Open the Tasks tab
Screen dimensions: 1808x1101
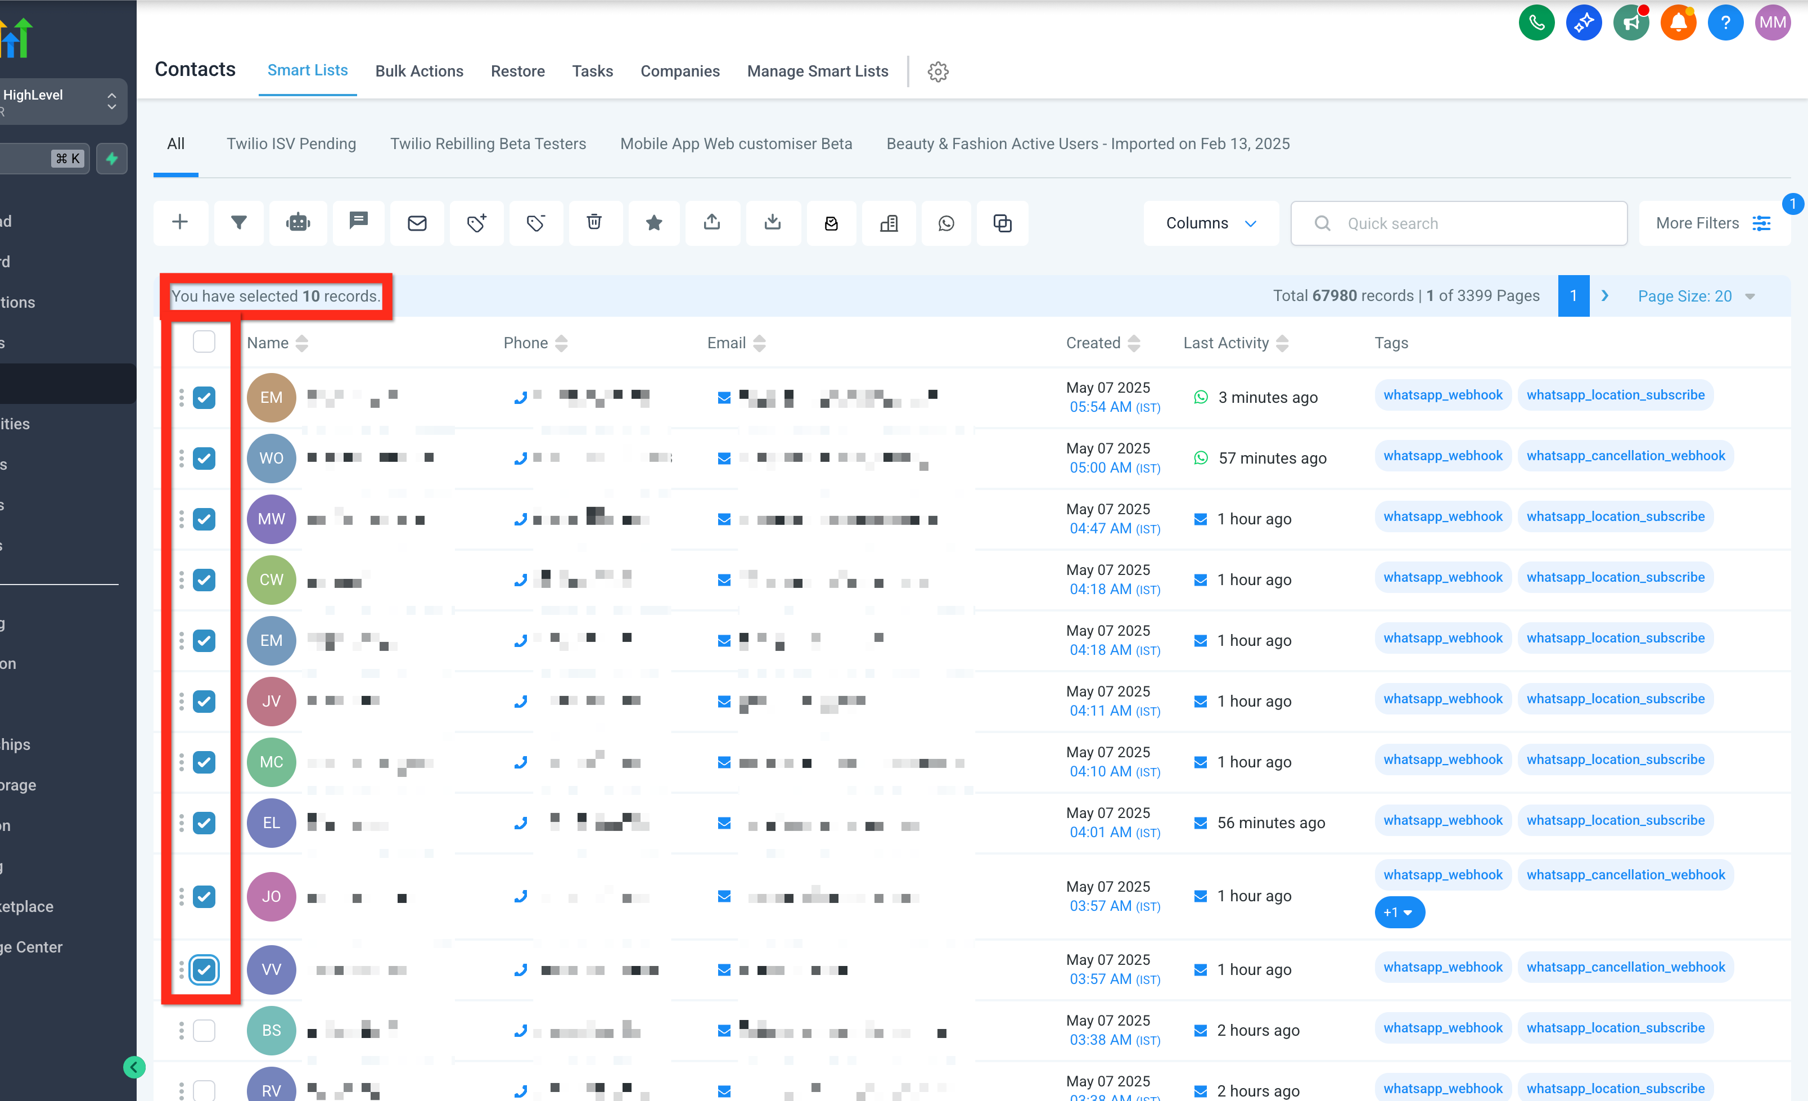tap(592, 71)
